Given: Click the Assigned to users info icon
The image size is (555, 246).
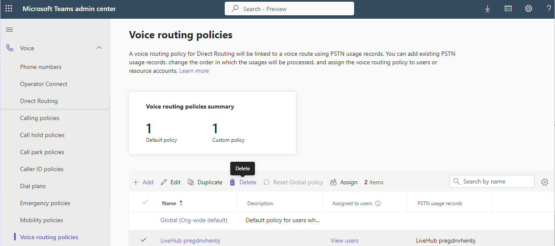Looking at the screenshot, I should coord(378,203).
